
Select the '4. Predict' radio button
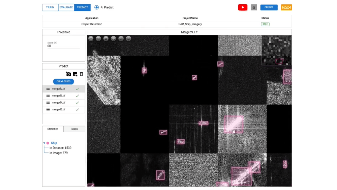(x=97, y=7)
